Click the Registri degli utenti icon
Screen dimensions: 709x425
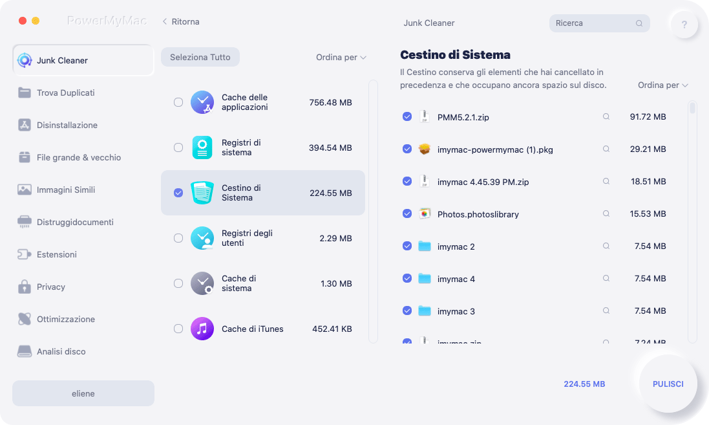(202, 238)
